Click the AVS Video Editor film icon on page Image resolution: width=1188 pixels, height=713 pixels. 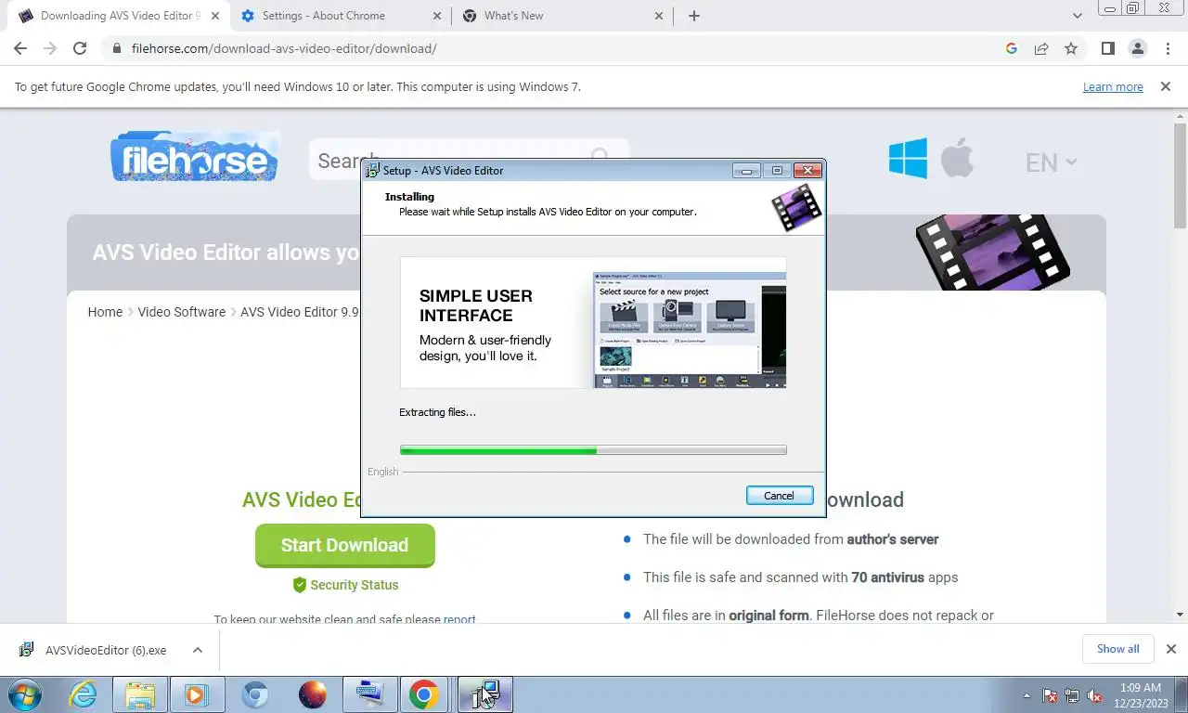click(x=992, y=251)
